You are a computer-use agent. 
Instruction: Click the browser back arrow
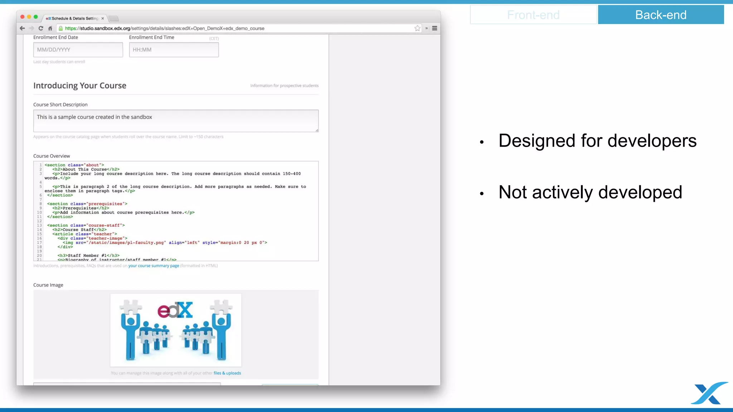(x=22, y=28)
